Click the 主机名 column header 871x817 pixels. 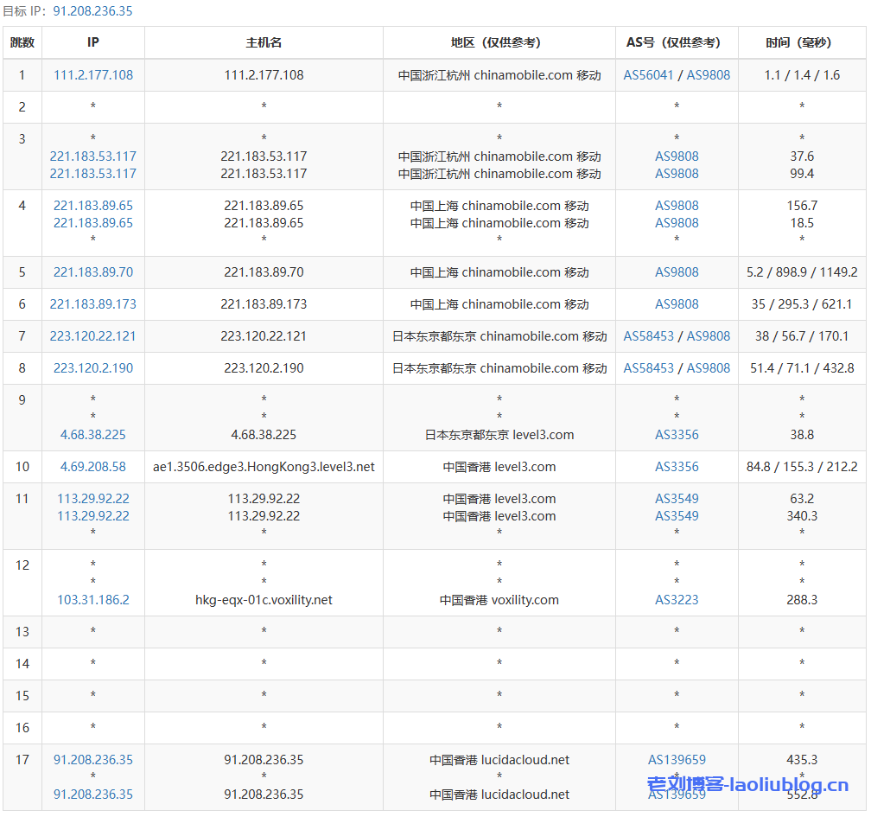coord(264,42)
